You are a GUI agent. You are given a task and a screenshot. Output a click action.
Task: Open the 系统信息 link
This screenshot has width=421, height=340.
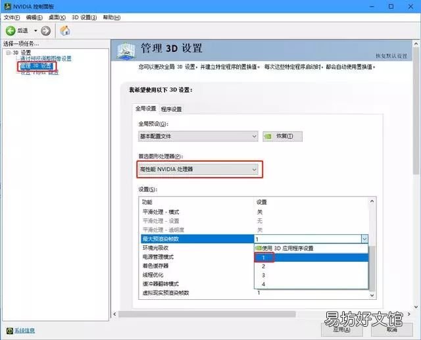(x=24, y=331)
